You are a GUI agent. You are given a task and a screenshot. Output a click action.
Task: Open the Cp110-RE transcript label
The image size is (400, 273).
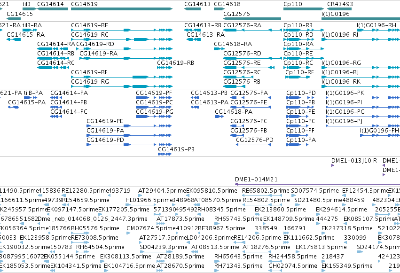click(298, 54)
